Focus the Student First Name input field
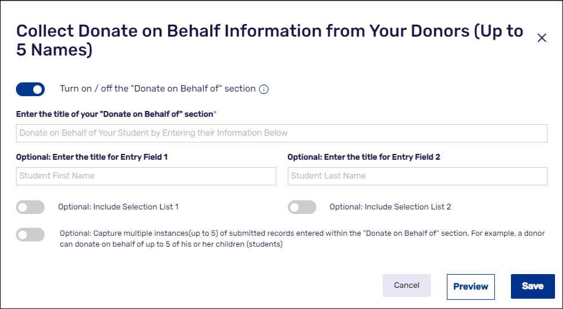Viewport: 563px width, 309px height. click(146, 176)
